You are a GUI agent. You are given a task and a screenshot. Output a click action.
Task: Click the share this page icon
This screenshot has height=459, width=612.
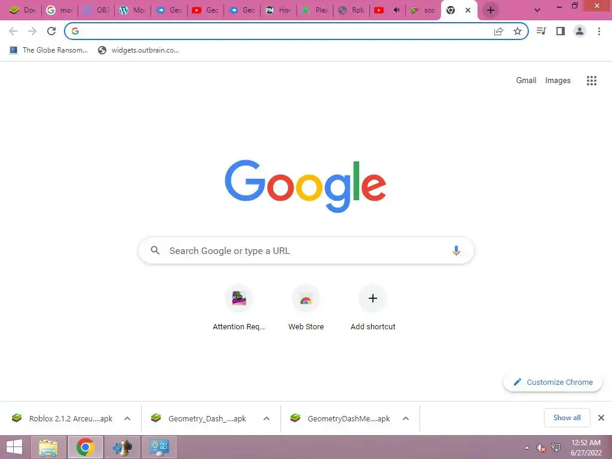pos(498,32)
